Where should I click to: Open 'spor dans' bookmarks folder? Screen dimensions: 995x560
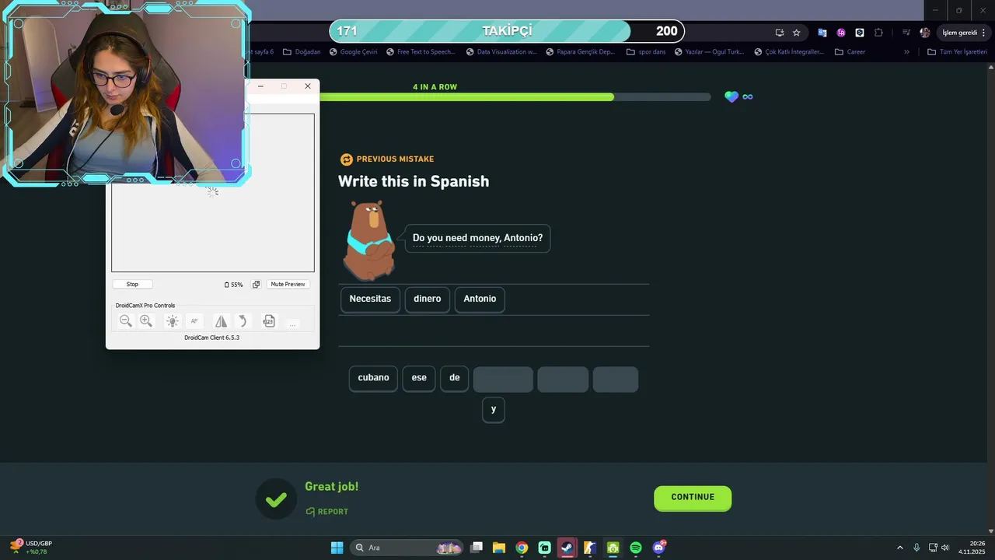[x=645, y=52]
